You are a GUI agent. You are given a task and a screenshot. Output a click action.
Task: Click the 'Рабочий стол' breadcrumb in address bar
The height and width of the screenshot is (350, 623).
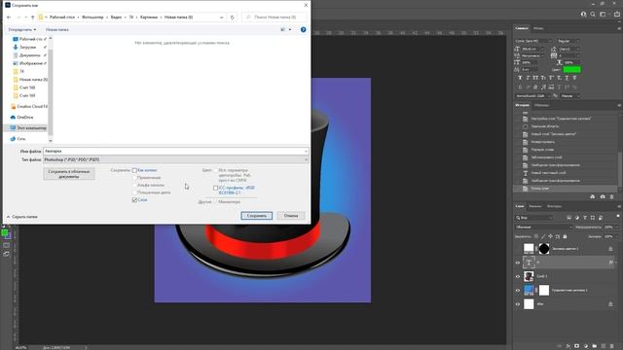click(x=62, y=17)
